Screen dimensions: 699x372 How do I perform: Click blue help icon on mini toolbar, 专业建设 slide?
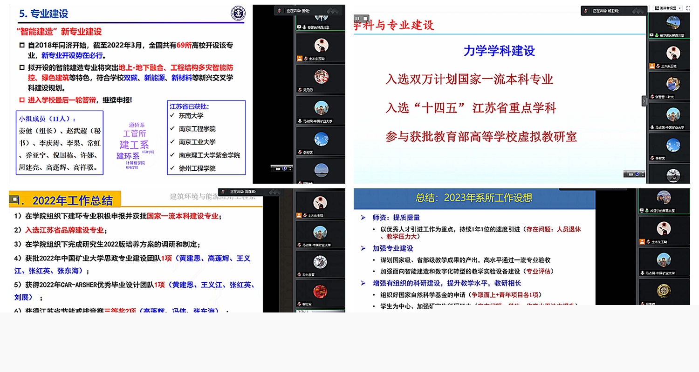click(284, 168)
